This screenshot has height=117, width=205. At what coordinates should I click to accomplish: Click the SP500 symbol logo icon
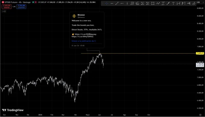pos(3,2)
